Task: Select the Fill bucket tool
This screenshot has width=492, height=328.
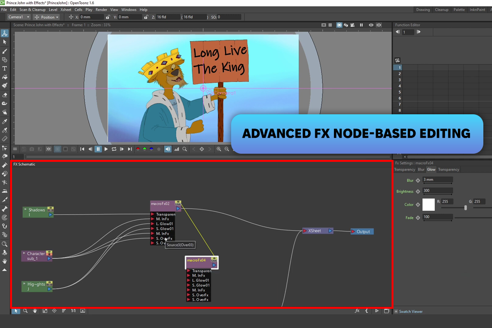Action: coord(5,77)
